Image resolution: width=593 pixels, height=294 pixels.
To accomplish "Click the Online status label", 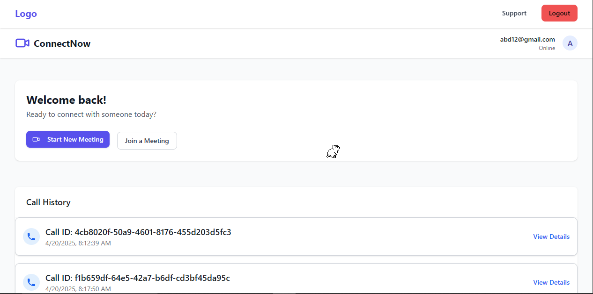I will (547, 48).
